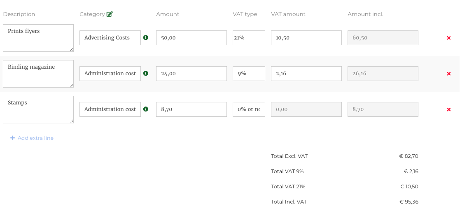Open the Advertising Costs category dropdown
Screen dimensions: 460x213
[110, 37]
